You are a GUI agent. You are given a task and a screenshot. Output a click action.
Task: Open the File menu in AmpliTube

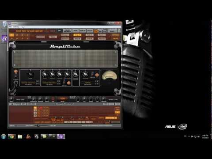click(10, 27)
